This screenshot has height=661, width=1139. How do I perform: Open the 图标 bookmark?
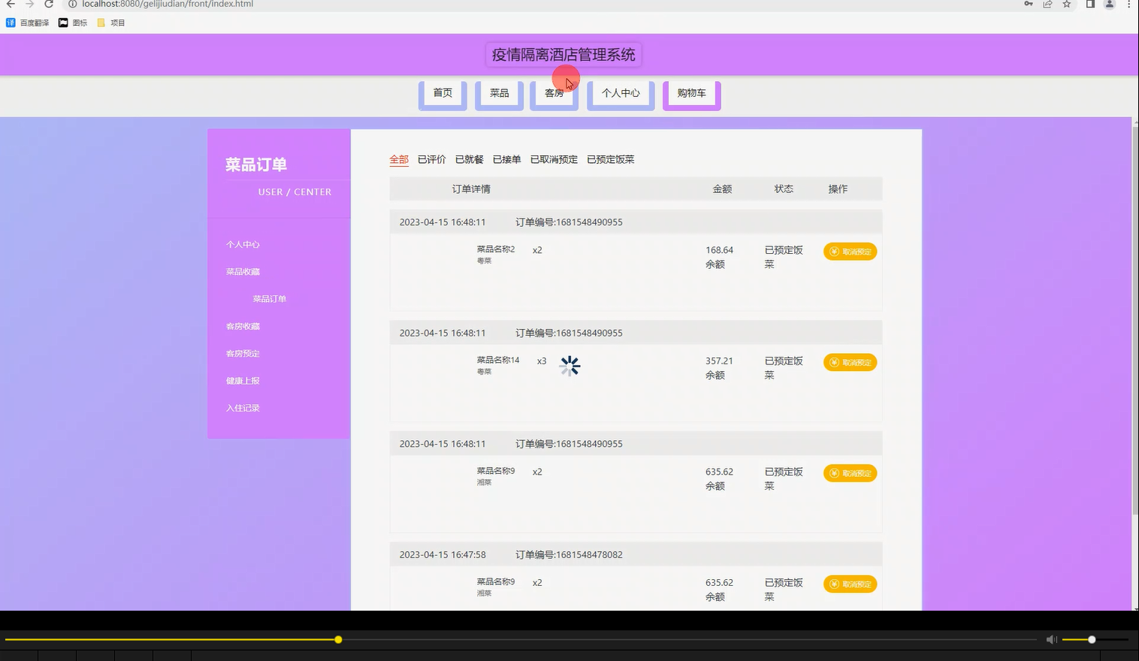[73, 23]
